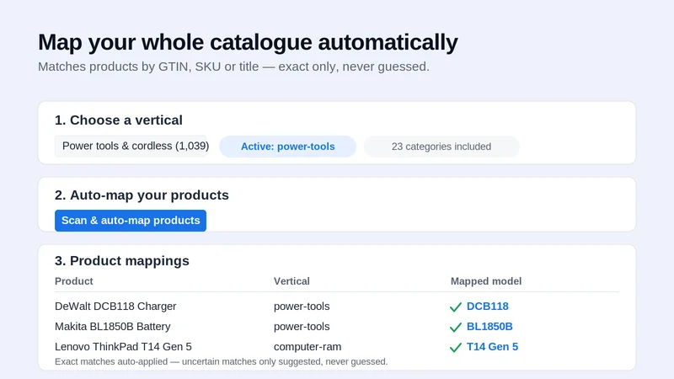Click the 'Exact matches auto-applied' footnote

pos(222,361)
